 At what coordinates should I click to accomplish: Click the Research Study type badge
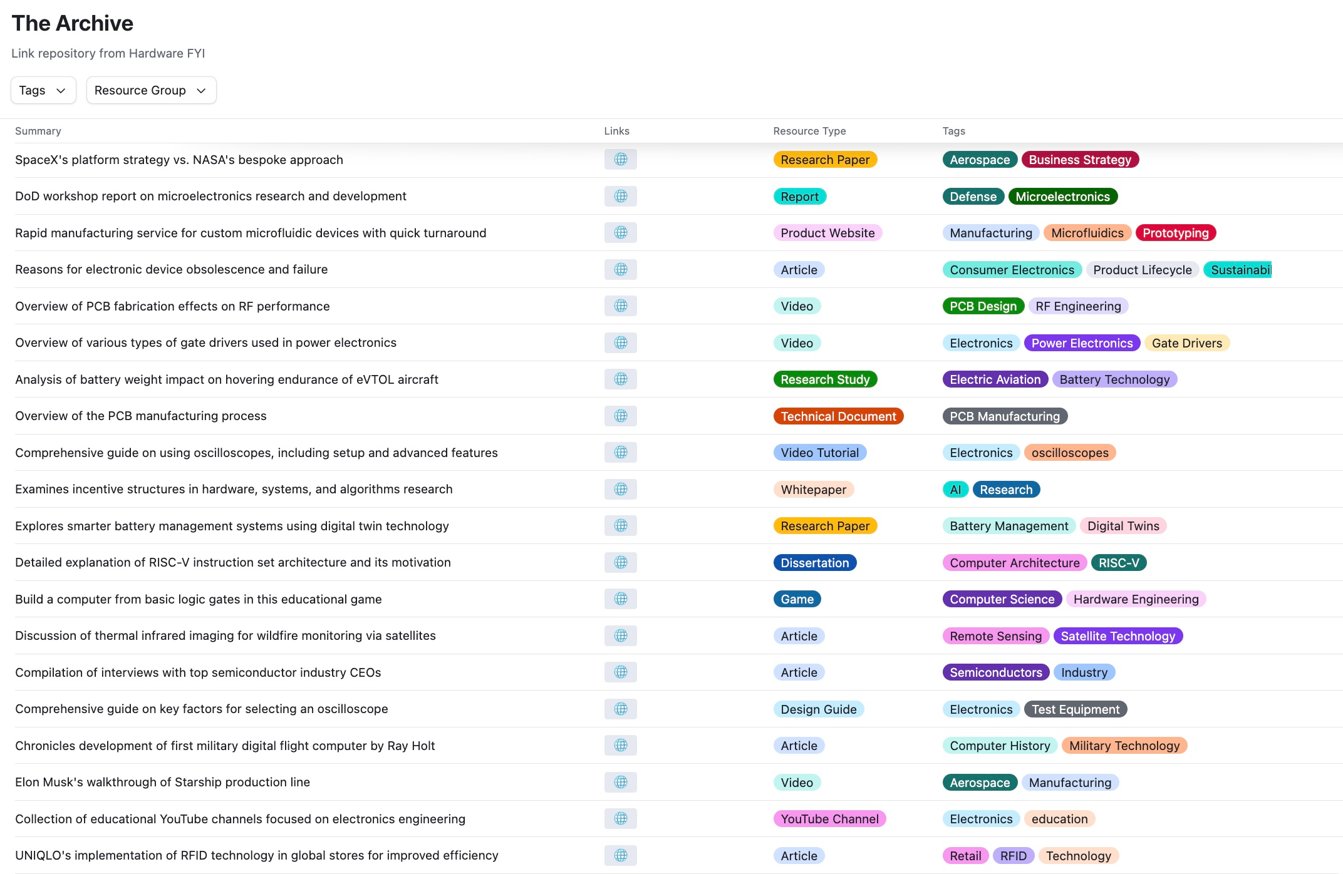(825, 379)
